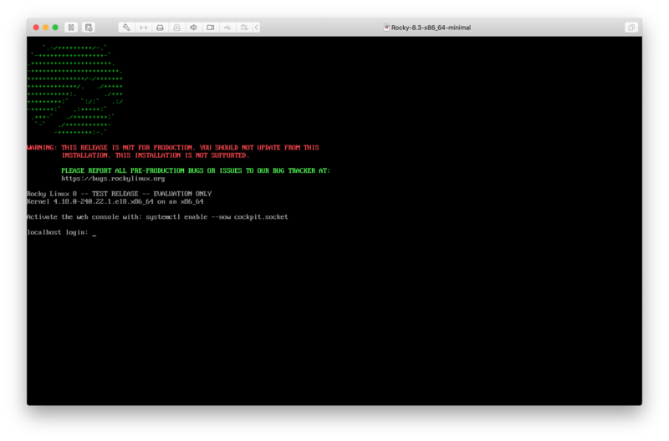Click the PLEASE REPORT ALL PRE-PRODUCTION BUGS line
669x441 pixels.
coord(196,170)
